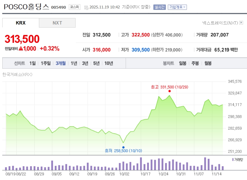Toggle the 실시간 real-time badge

160,7
